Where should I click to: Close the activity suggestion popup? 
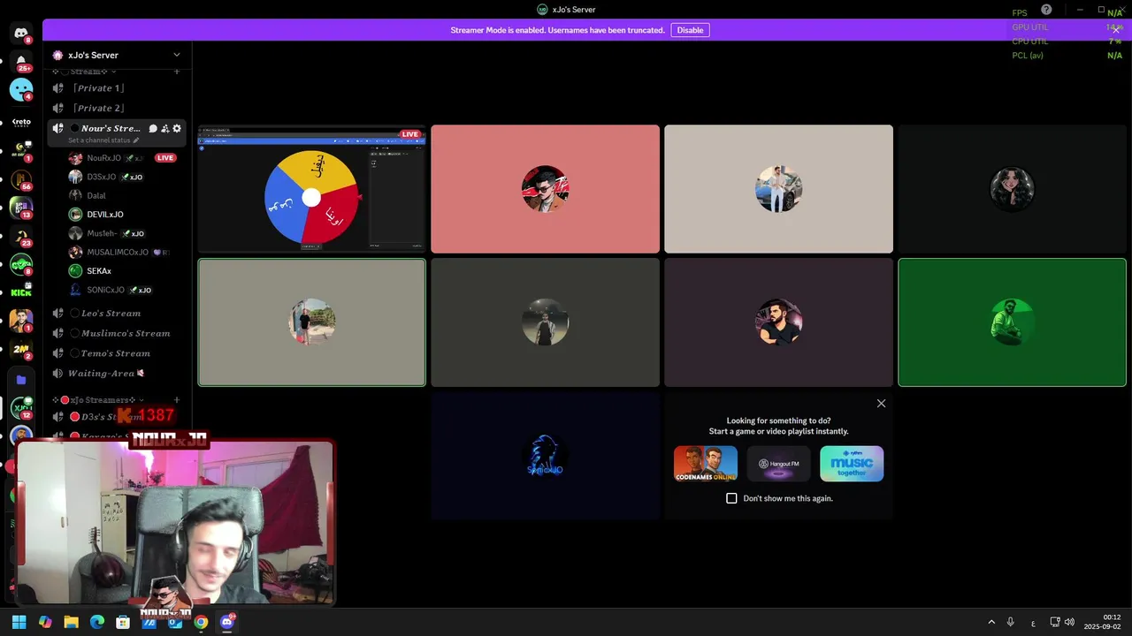(x=881, y=403)
